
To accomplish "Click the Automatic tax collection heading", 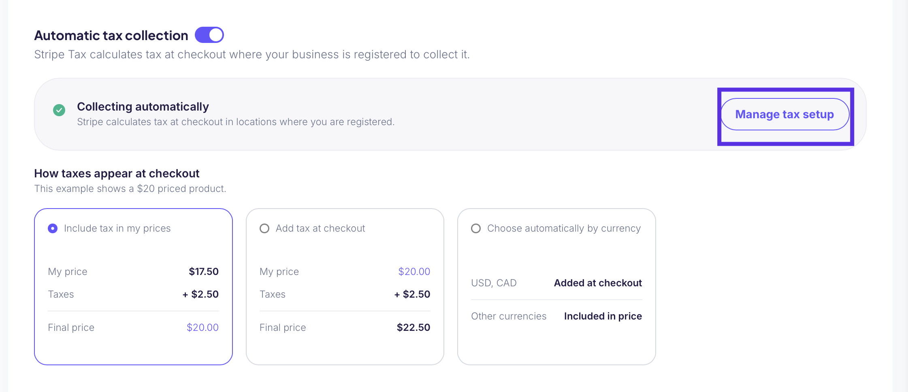I will (111, 36).
